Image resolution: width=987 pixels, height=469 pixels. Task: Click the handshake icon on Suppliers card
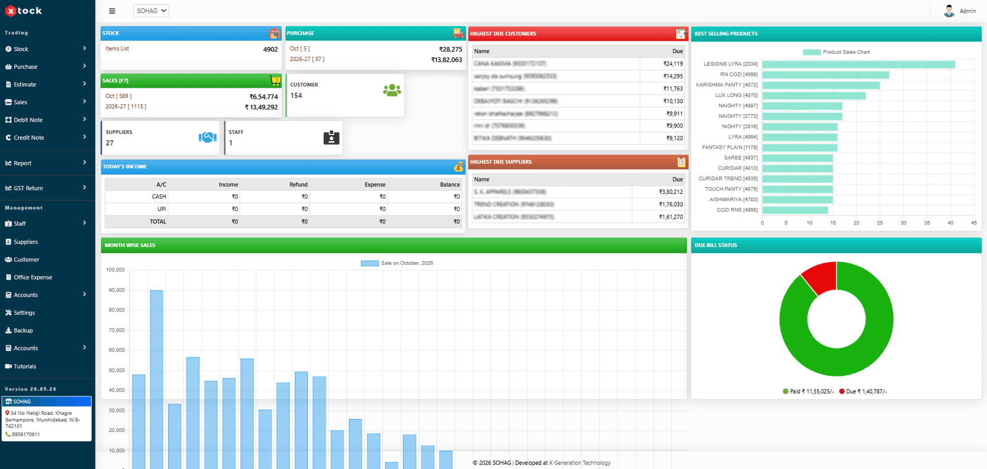pos(207,137)
